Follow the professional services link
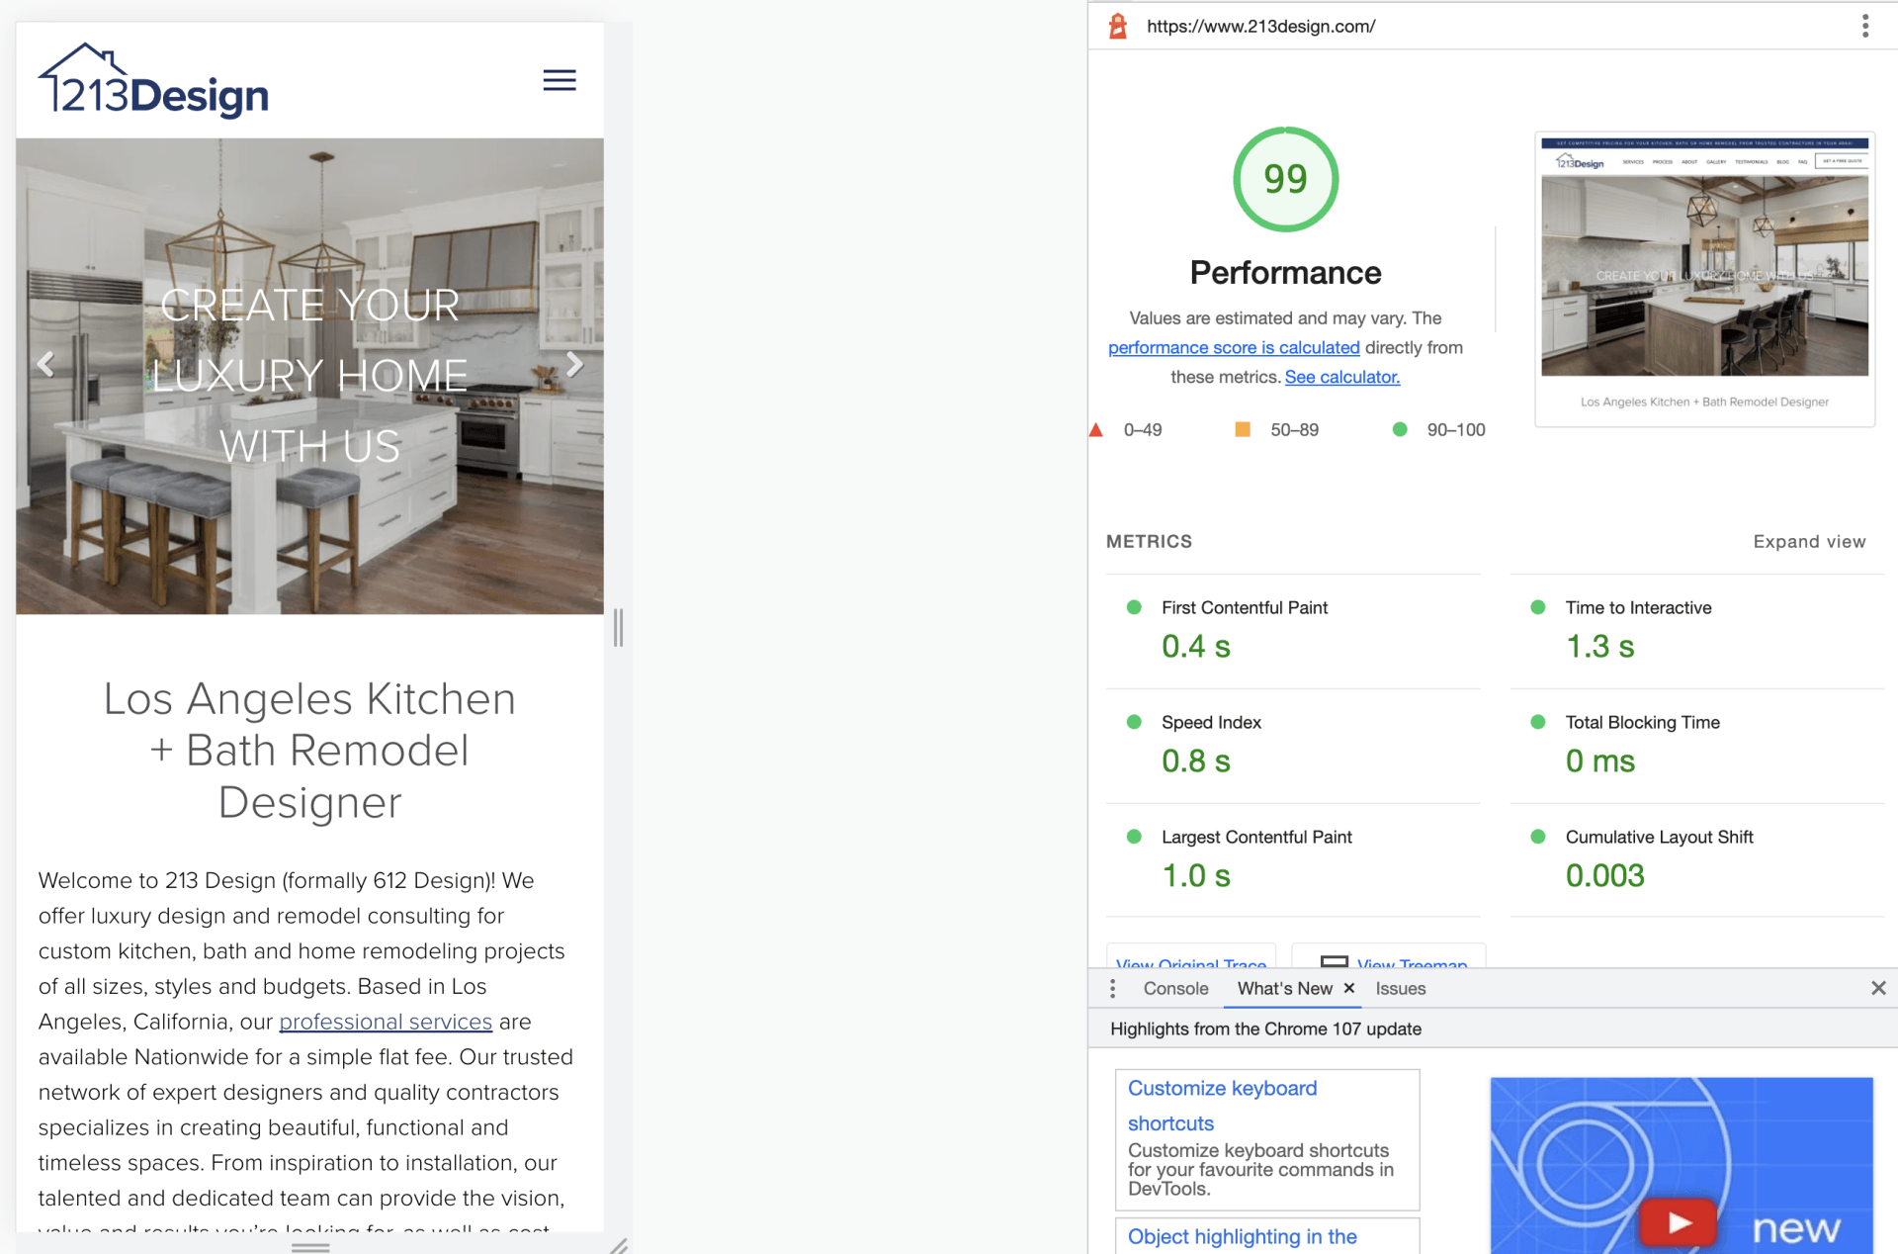Viewport: 1898px width, 1254px height. pos(385,1022)
